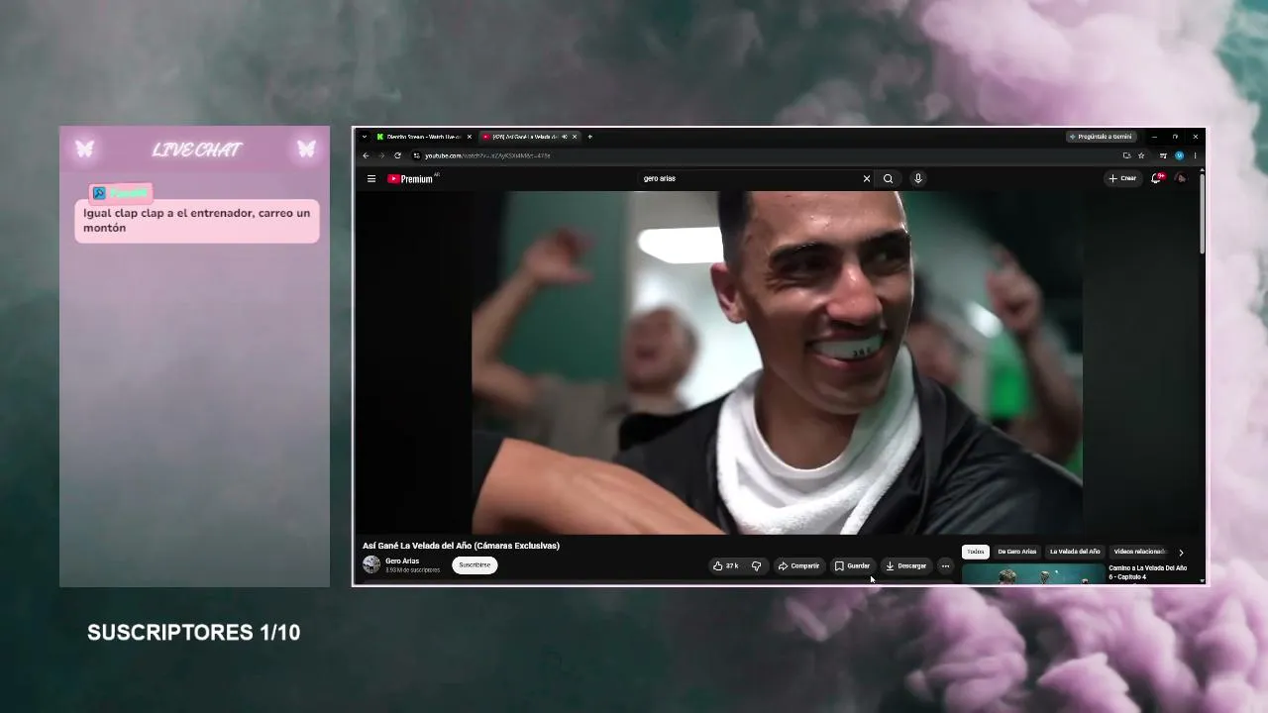Open the Crear button in YouTube

(x=1122, y=179)
